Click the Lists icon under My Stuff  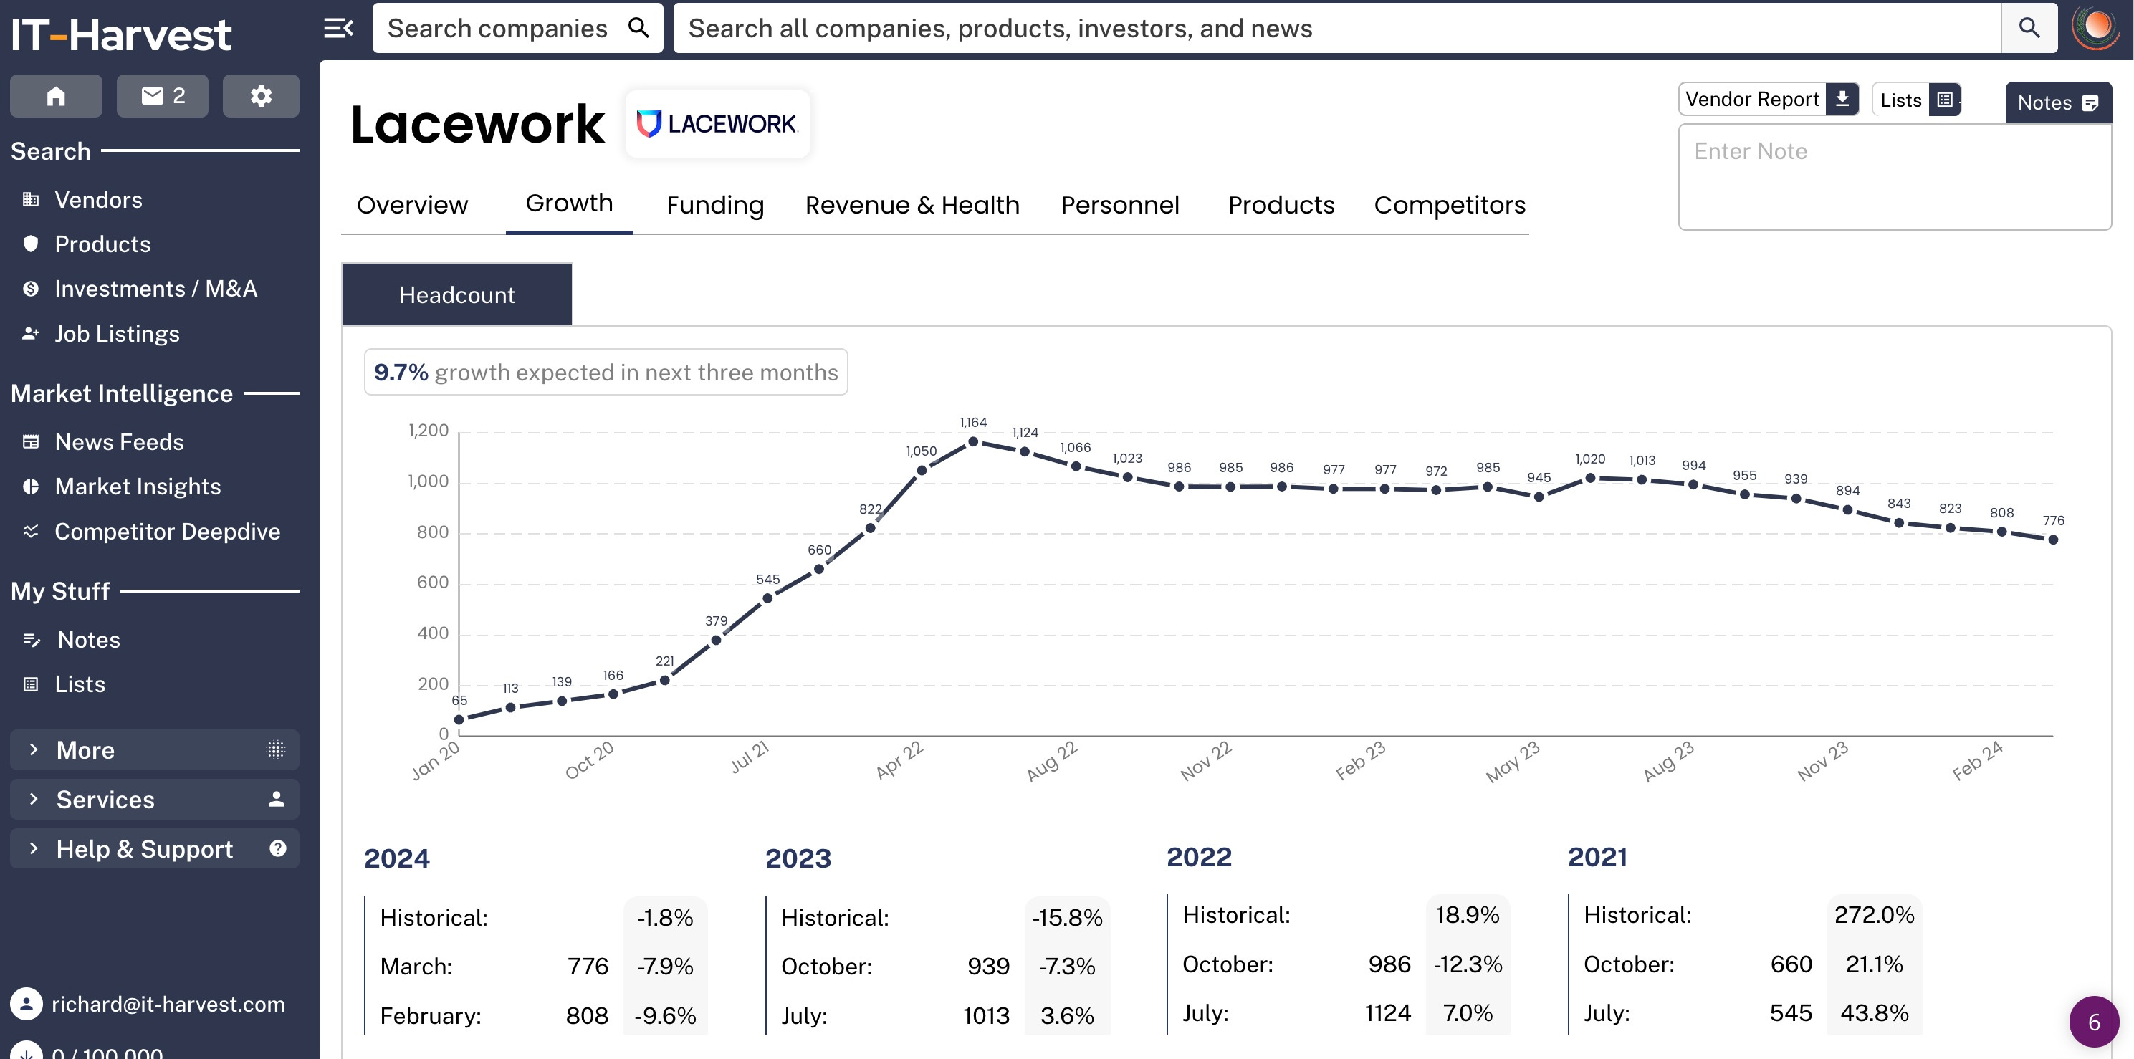tap(31, 684)
